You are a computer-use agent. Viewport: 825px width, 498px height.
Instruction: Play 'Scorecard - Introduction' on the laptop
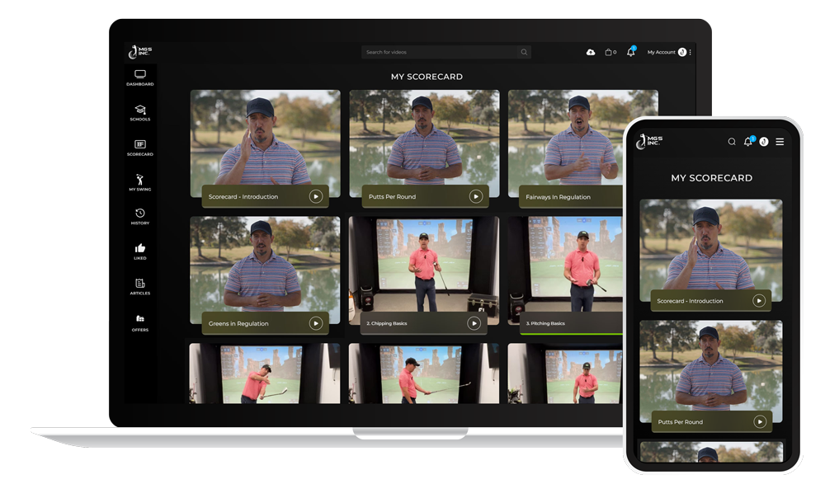[316, 197]
